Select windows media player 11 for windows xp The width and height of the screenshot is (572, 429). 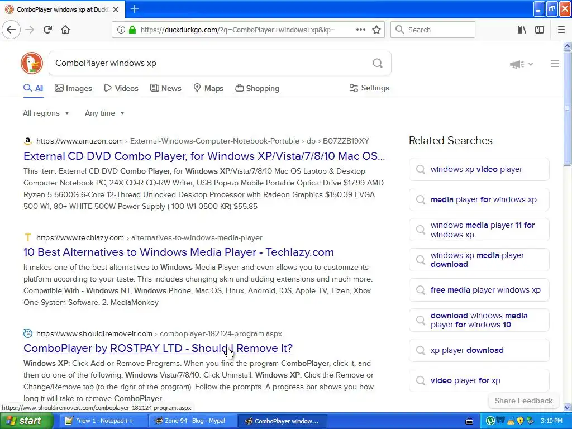click(x=479, y=230)
